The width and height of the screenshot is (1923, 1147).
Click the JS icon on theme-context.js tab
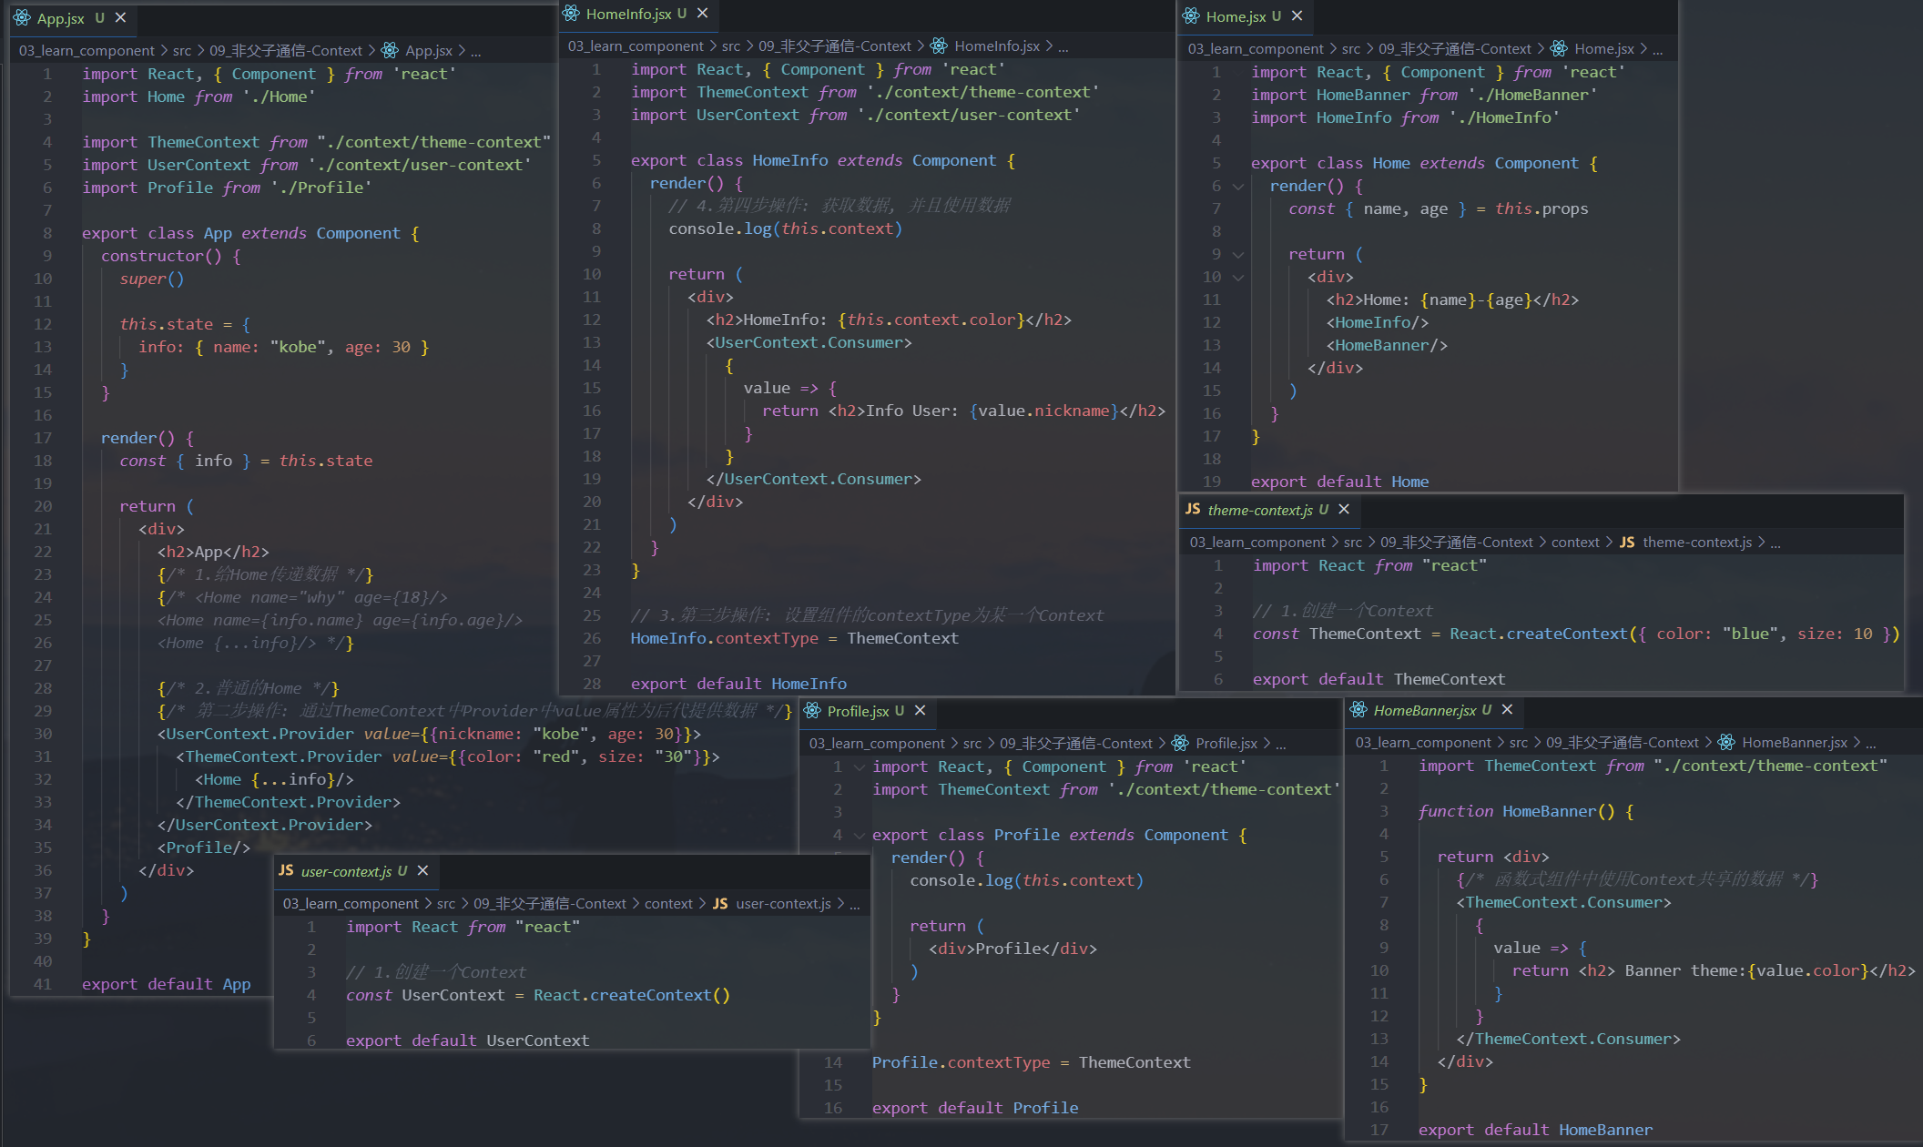[x=1193, y=509]
